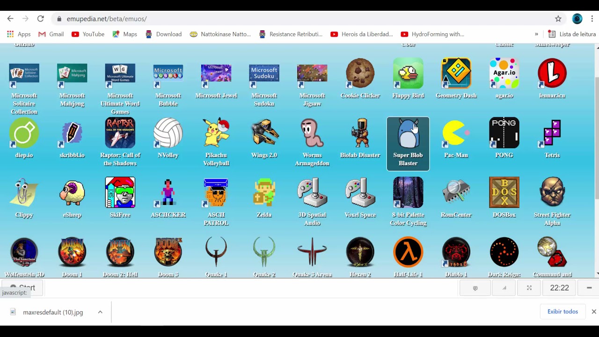This screenshot has height=337, width=599.
Task: Open Street Fighter Alpha icon
Action: pyautogui.click(x=552, y=193)
